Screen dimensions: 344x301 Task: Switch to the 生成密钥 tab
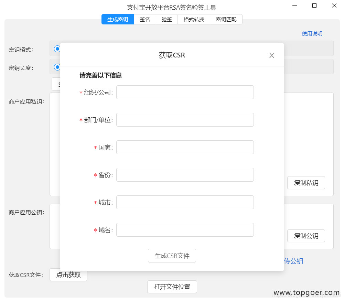point(118,19)
